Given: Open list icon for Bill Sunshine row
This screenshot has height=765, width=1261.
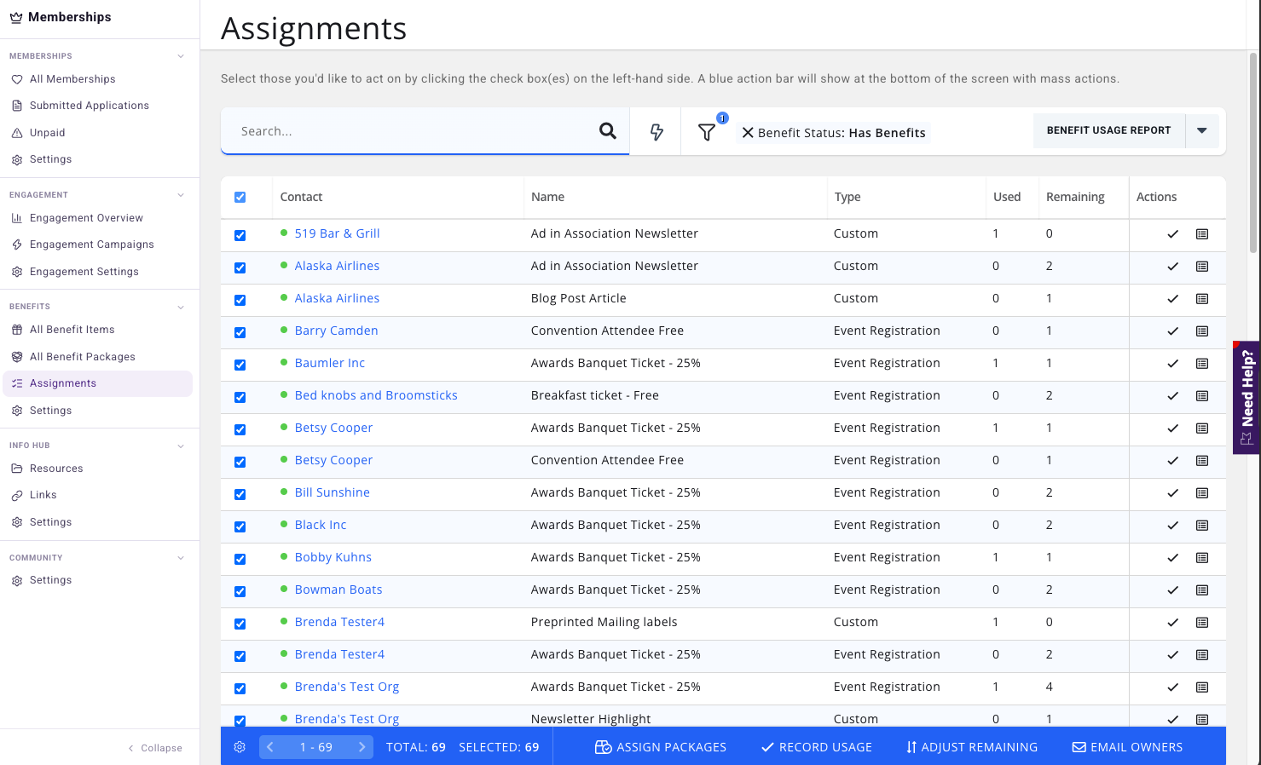Looking at the screenshot, I should [x=1202, y=493].
